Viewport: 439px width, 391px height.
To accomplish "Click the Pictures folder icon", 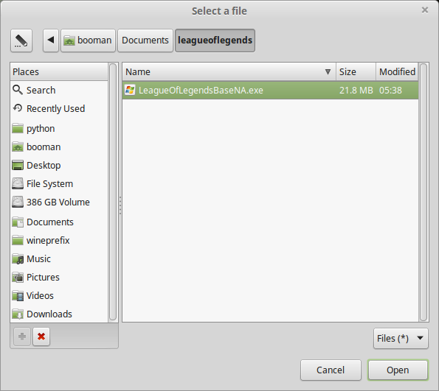I will tap(18, 278).
